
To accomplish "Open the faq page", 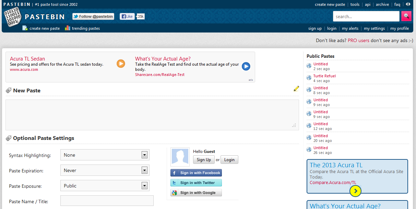I will coord(397,4).
